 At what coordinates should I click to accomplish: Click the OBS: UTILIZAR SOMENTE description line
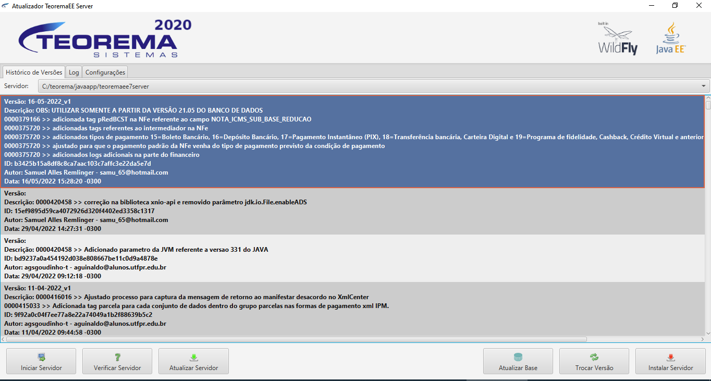coord(133,110)
